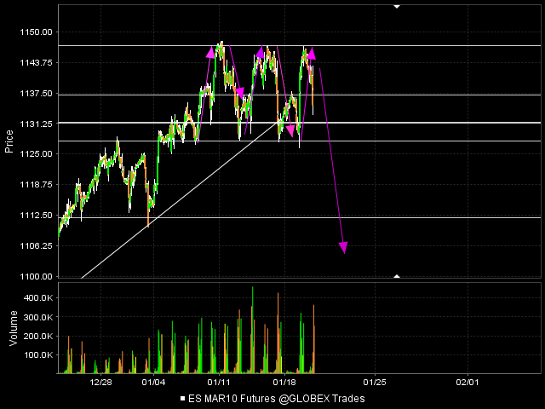Click the white triangle marker at chart top

397,6
